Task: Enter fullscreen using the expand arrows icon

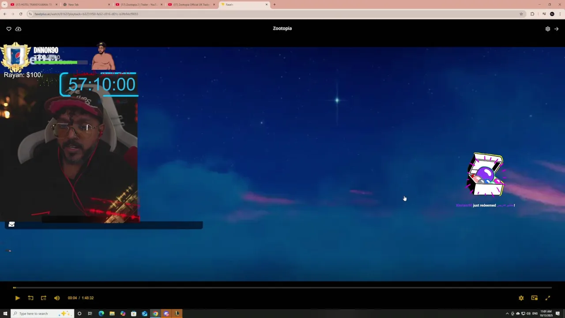Action: pos(548,298)
